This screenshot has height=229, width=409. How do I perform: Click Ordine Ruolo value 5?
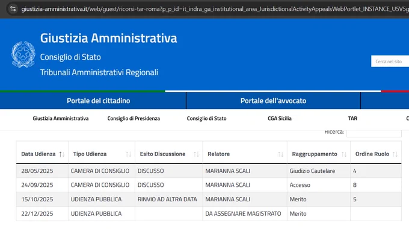tap(355, 199)
